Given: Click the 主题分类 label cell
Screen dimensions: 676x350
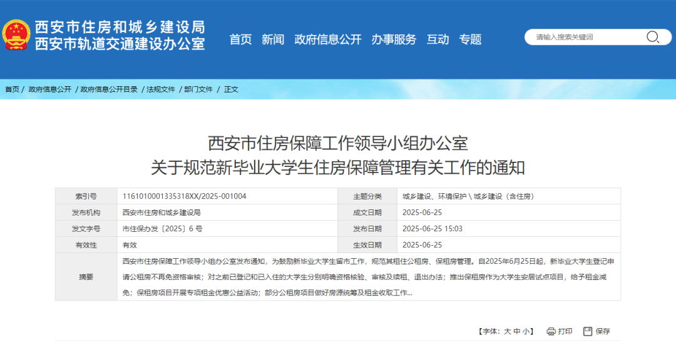Looking at the screenshot, I should pyautogui.click(x=367, y=196).
